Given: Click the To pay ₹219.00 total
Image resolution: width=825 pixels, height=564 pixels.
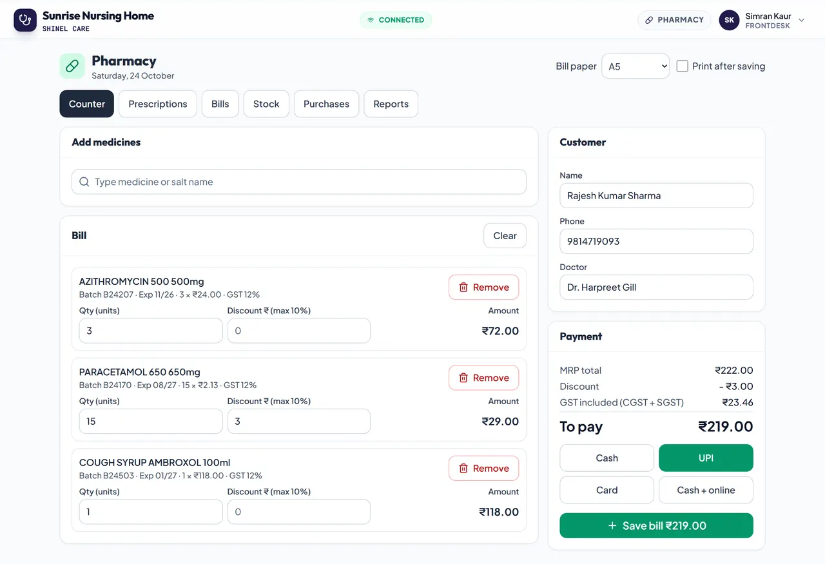Looking at the screenshot, I should [x=726, y=427].
